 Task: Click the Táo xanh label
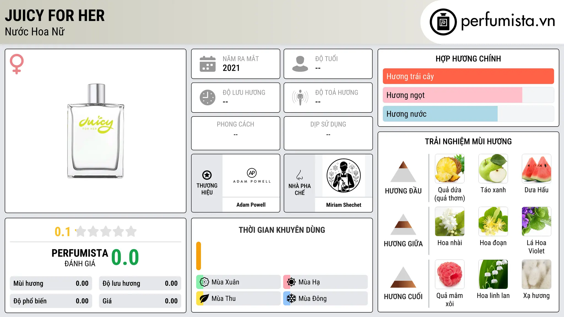pyautogui.click(x=493, y=190)
